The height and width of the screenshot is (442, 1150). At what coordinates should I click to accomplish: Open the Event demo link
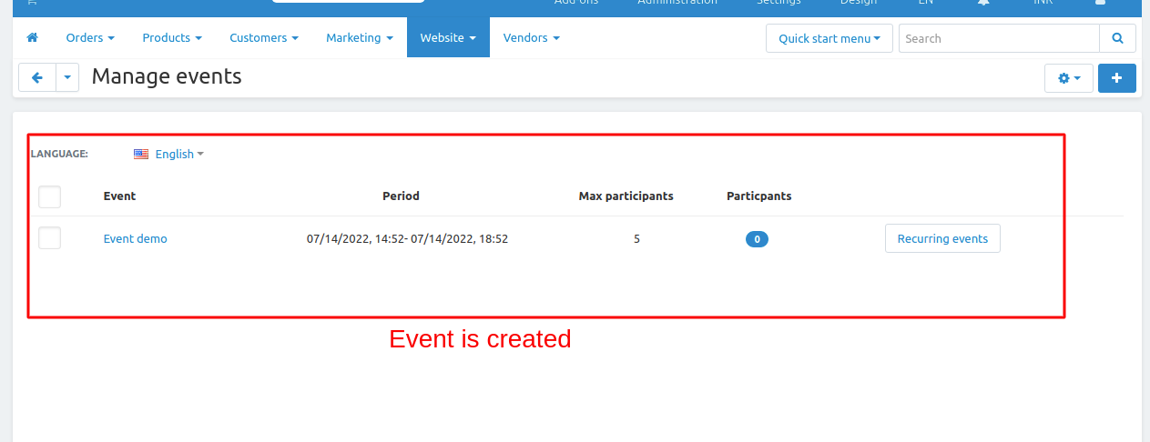pos(135,239)
